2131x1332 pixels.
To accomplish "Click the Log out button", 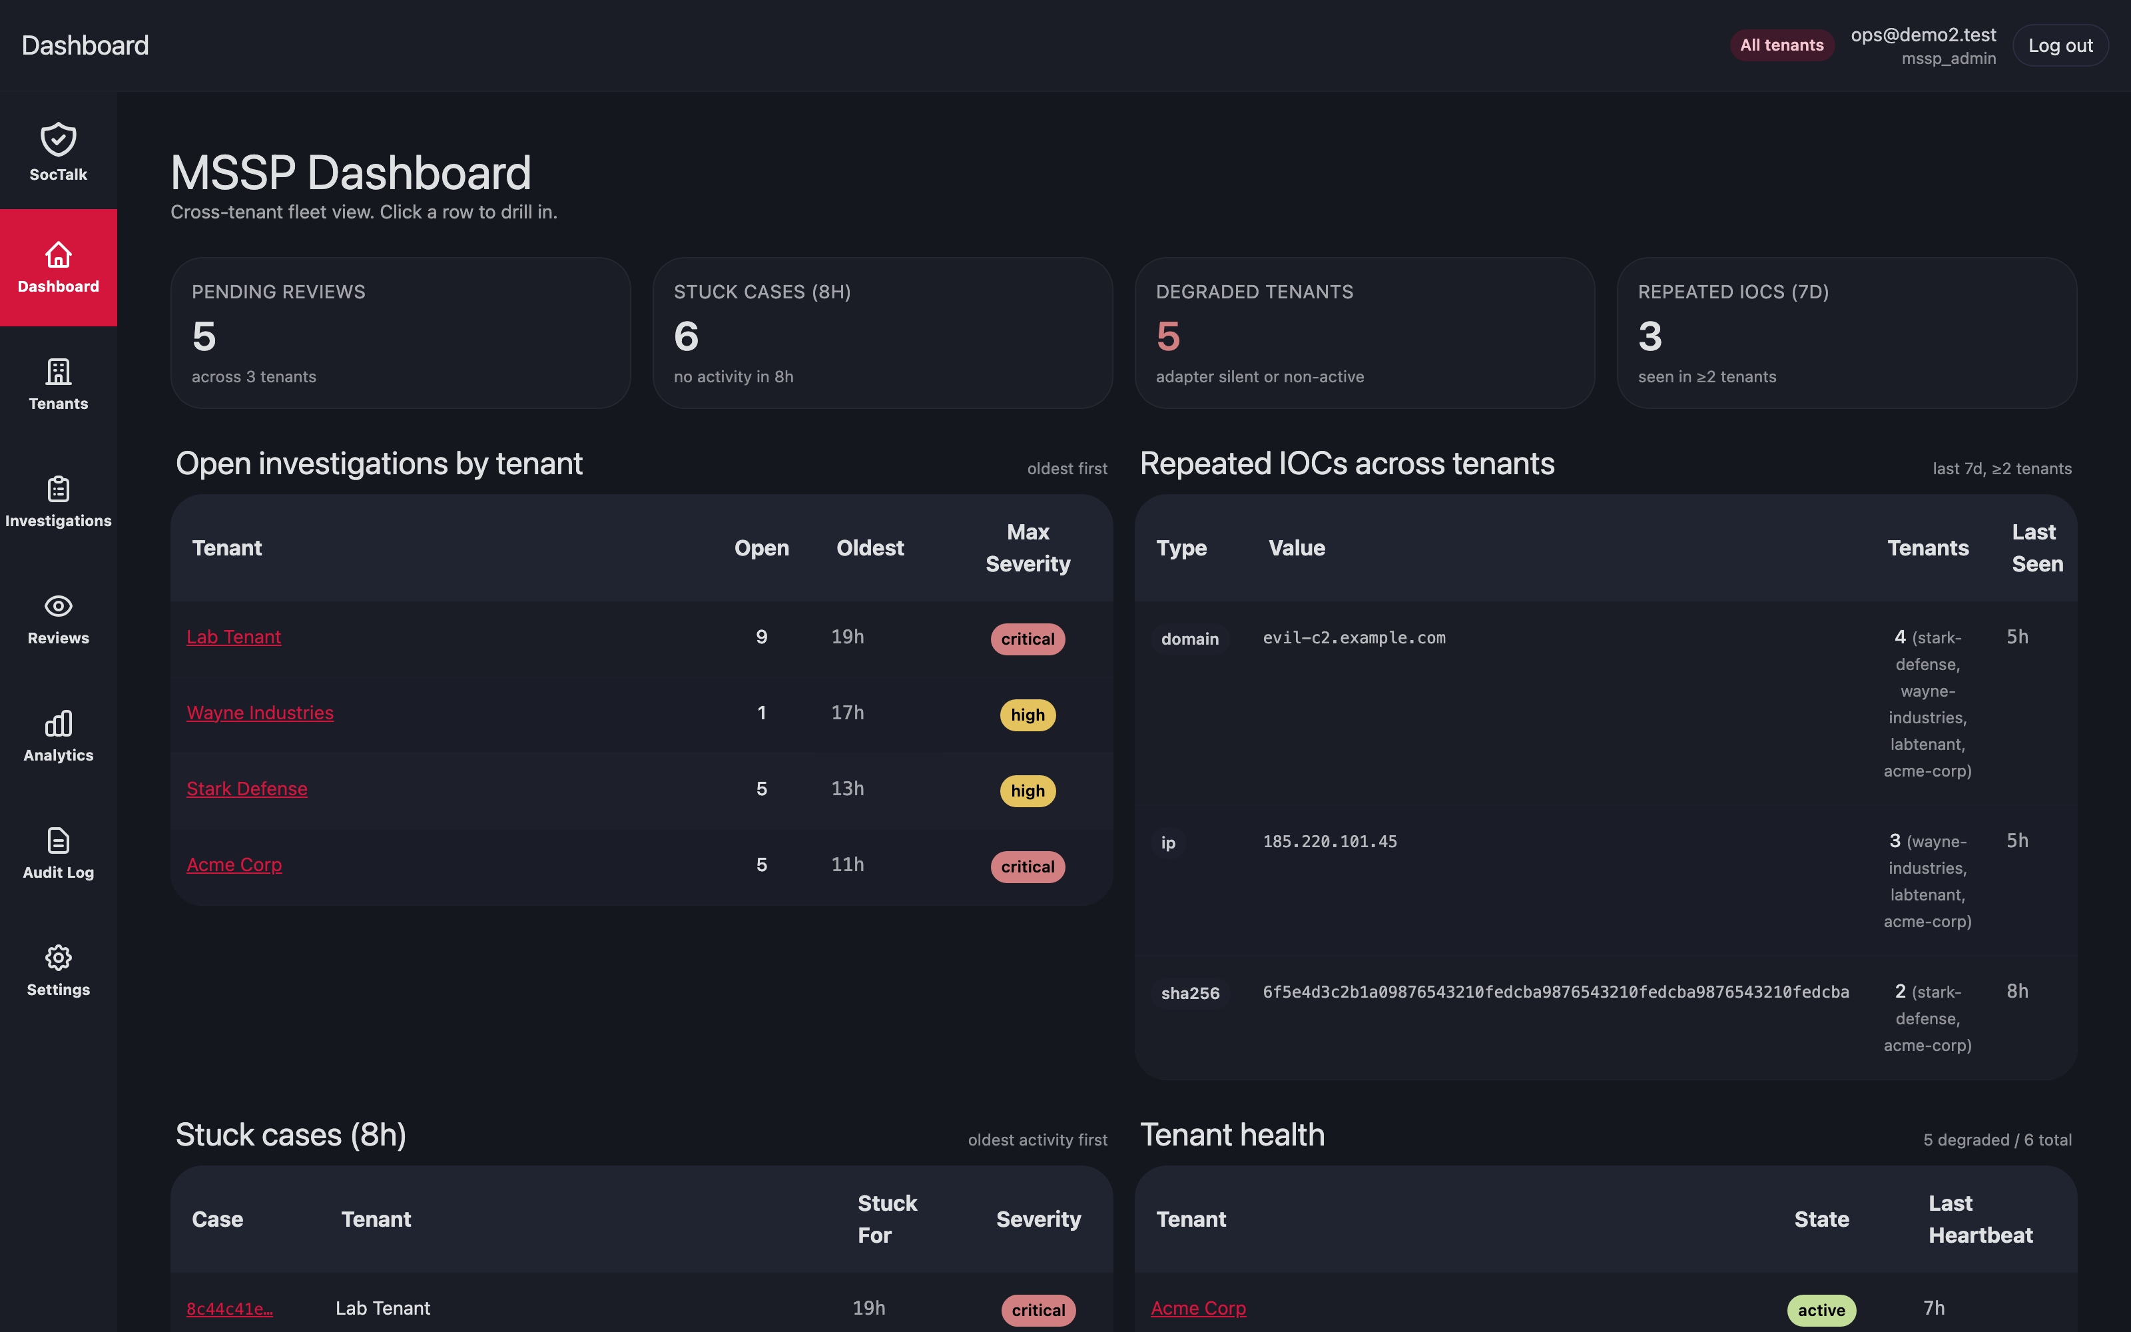I will 2060,45.
